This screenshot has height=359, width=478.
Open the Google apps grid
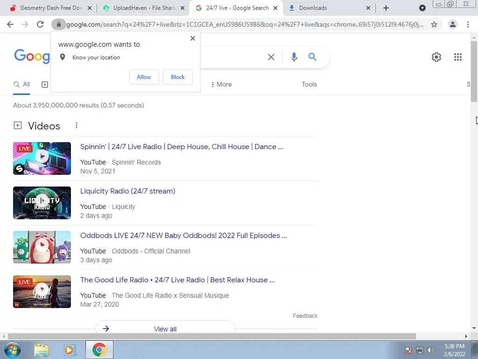click(457, 57)
